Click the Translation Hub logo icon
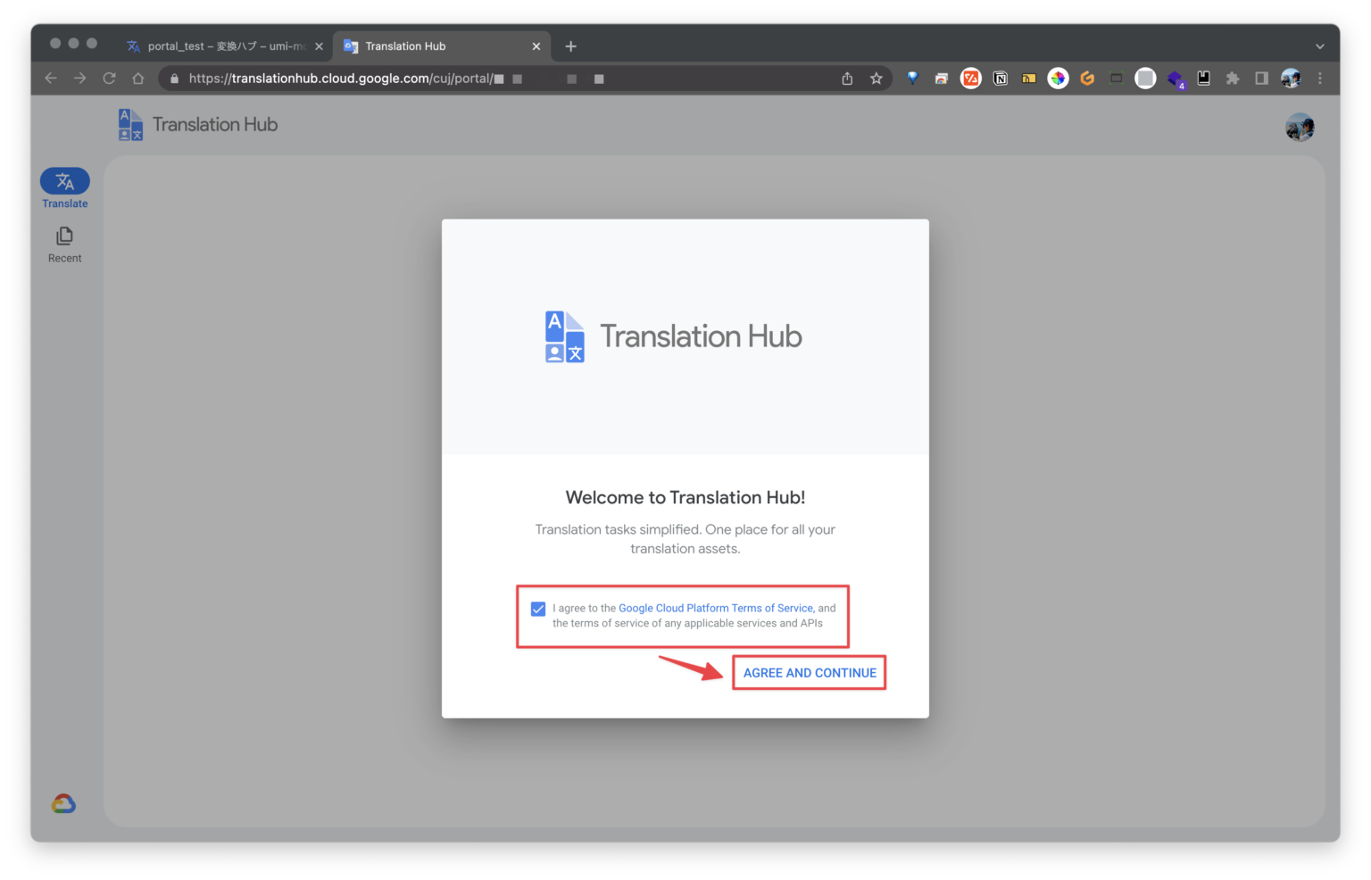The image size is (1371, 880). (130, 124)
